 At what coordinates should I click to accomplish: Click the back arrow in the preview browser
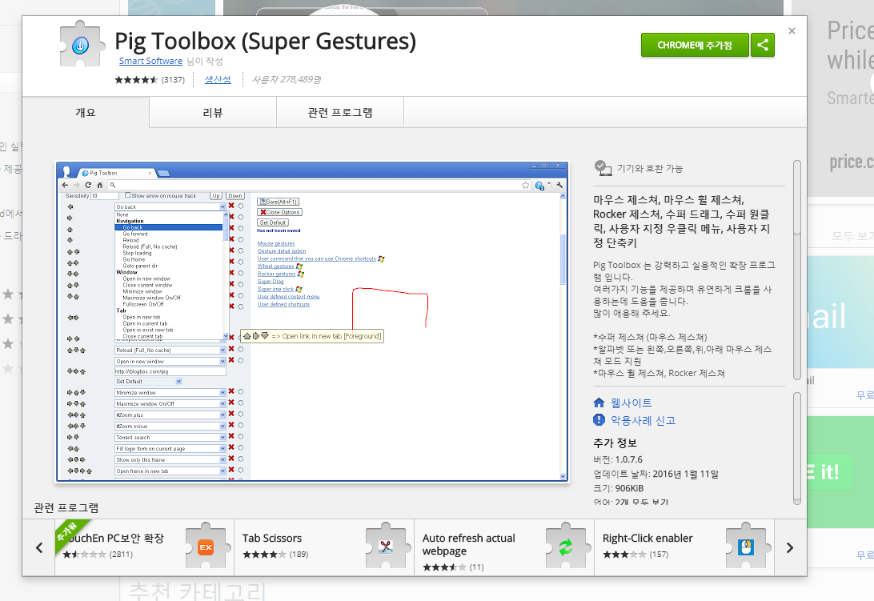(x=65, y=185)
